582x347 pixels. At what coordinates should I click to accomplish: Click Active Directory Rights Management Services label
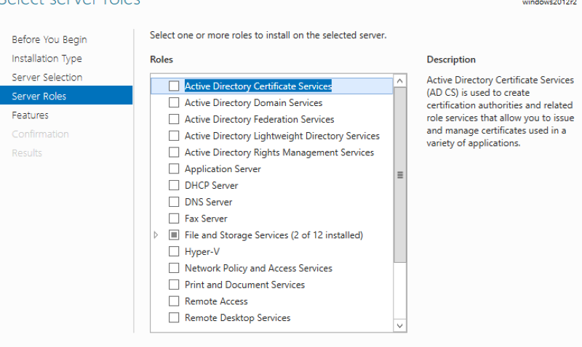(279, 152)
